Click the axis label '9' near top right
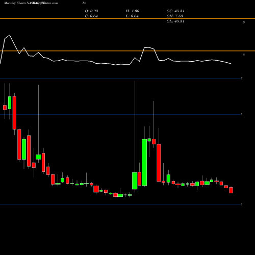 coord(244,22)
